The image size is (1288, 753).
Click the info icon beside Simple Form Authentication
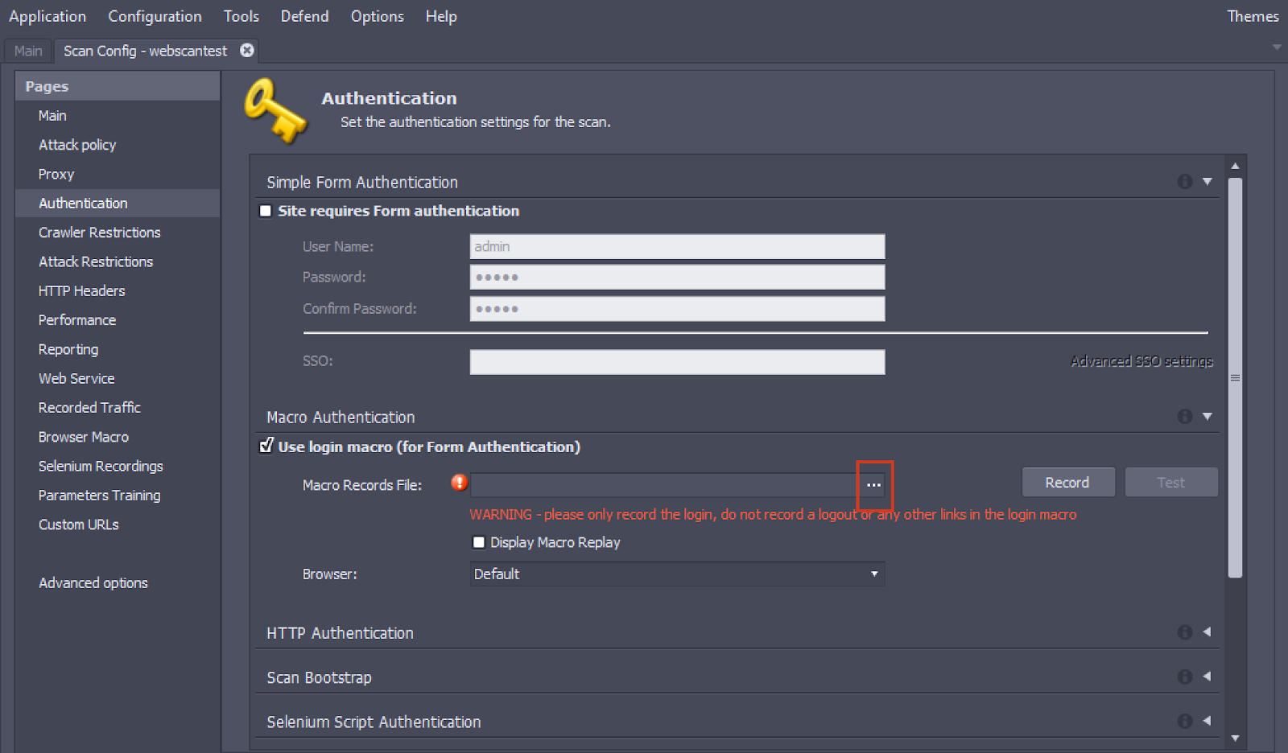click(x=1183, y=181)
